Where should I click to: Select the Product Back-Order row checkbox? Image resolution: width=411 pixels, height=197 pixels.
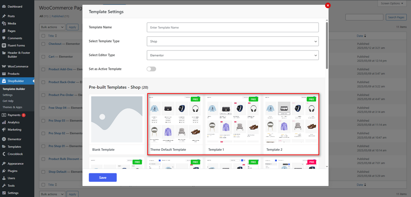point(43,82)
